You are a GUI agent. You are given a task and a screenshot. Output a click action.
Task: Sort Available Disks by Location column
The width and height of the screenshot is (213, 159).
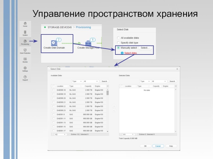point(60,86)
